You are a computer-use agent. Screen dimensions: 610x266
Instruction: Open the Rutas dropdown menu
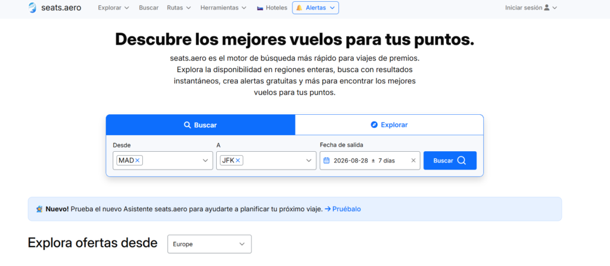pyautogui.click(x=179, y=8)
